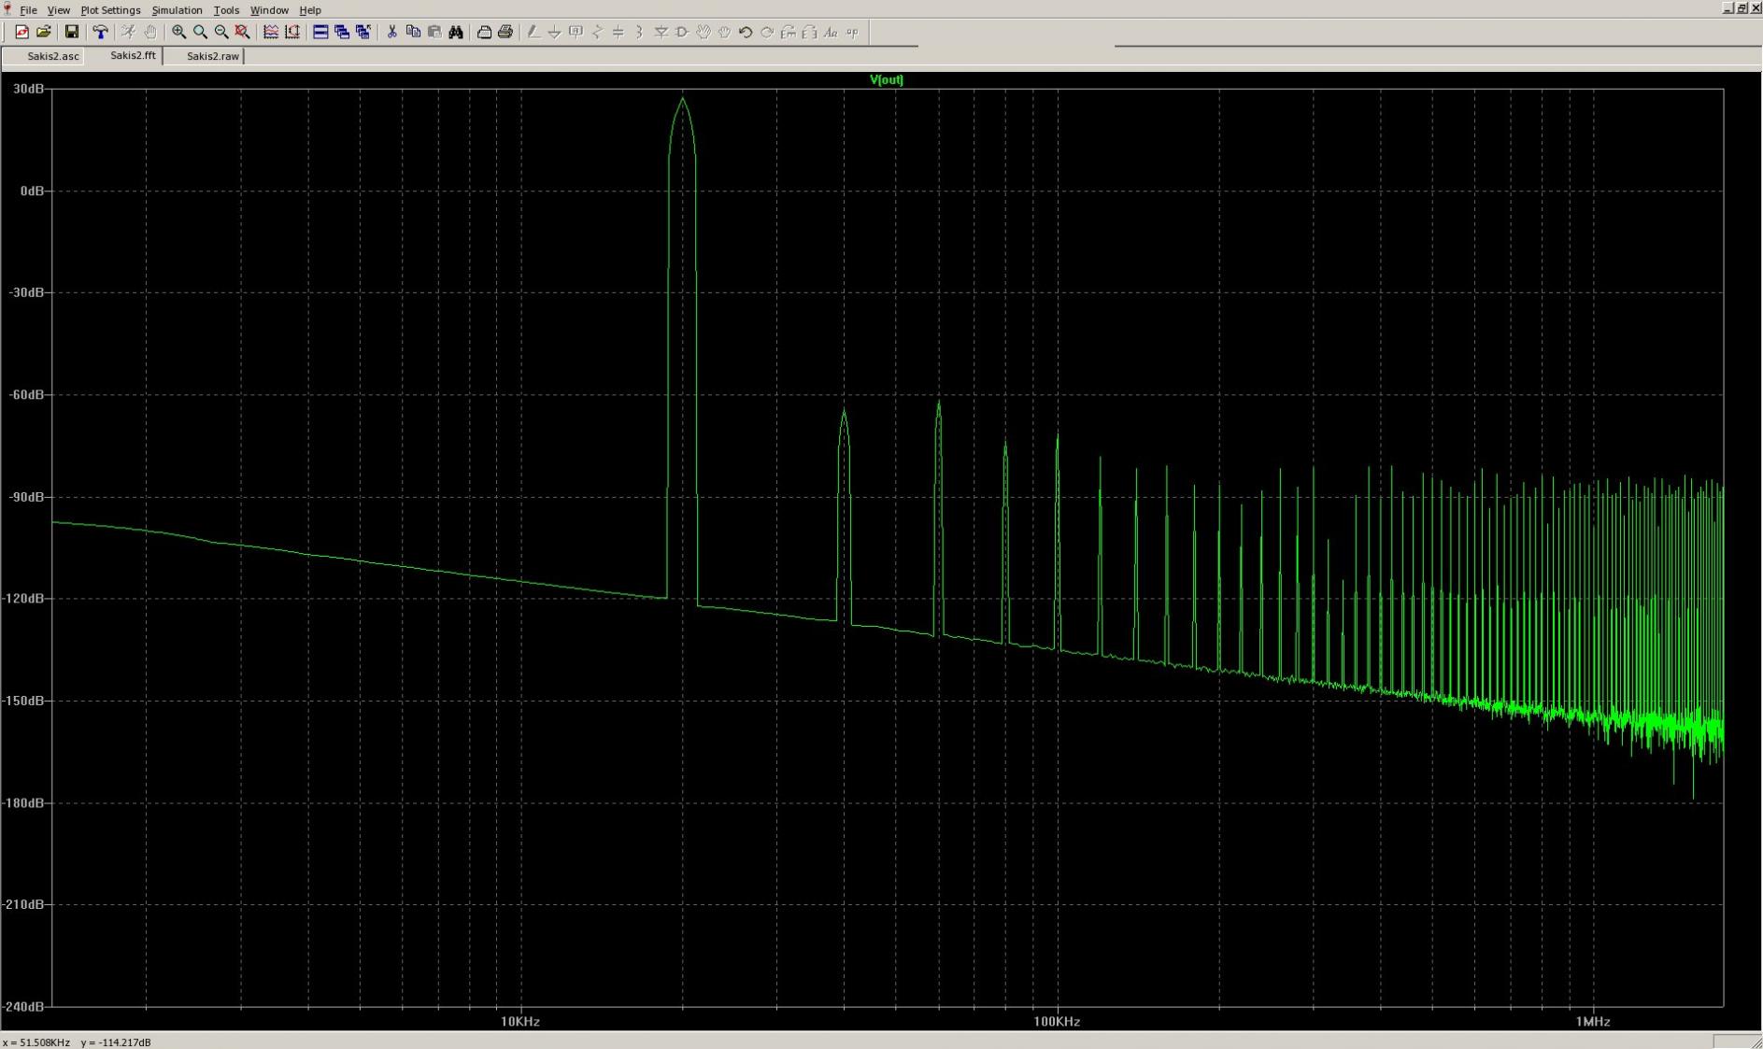The height and width of the screenshot is (1049, 1763).
Task: Save with the floppy disk icon
Action: click(71, 33)
